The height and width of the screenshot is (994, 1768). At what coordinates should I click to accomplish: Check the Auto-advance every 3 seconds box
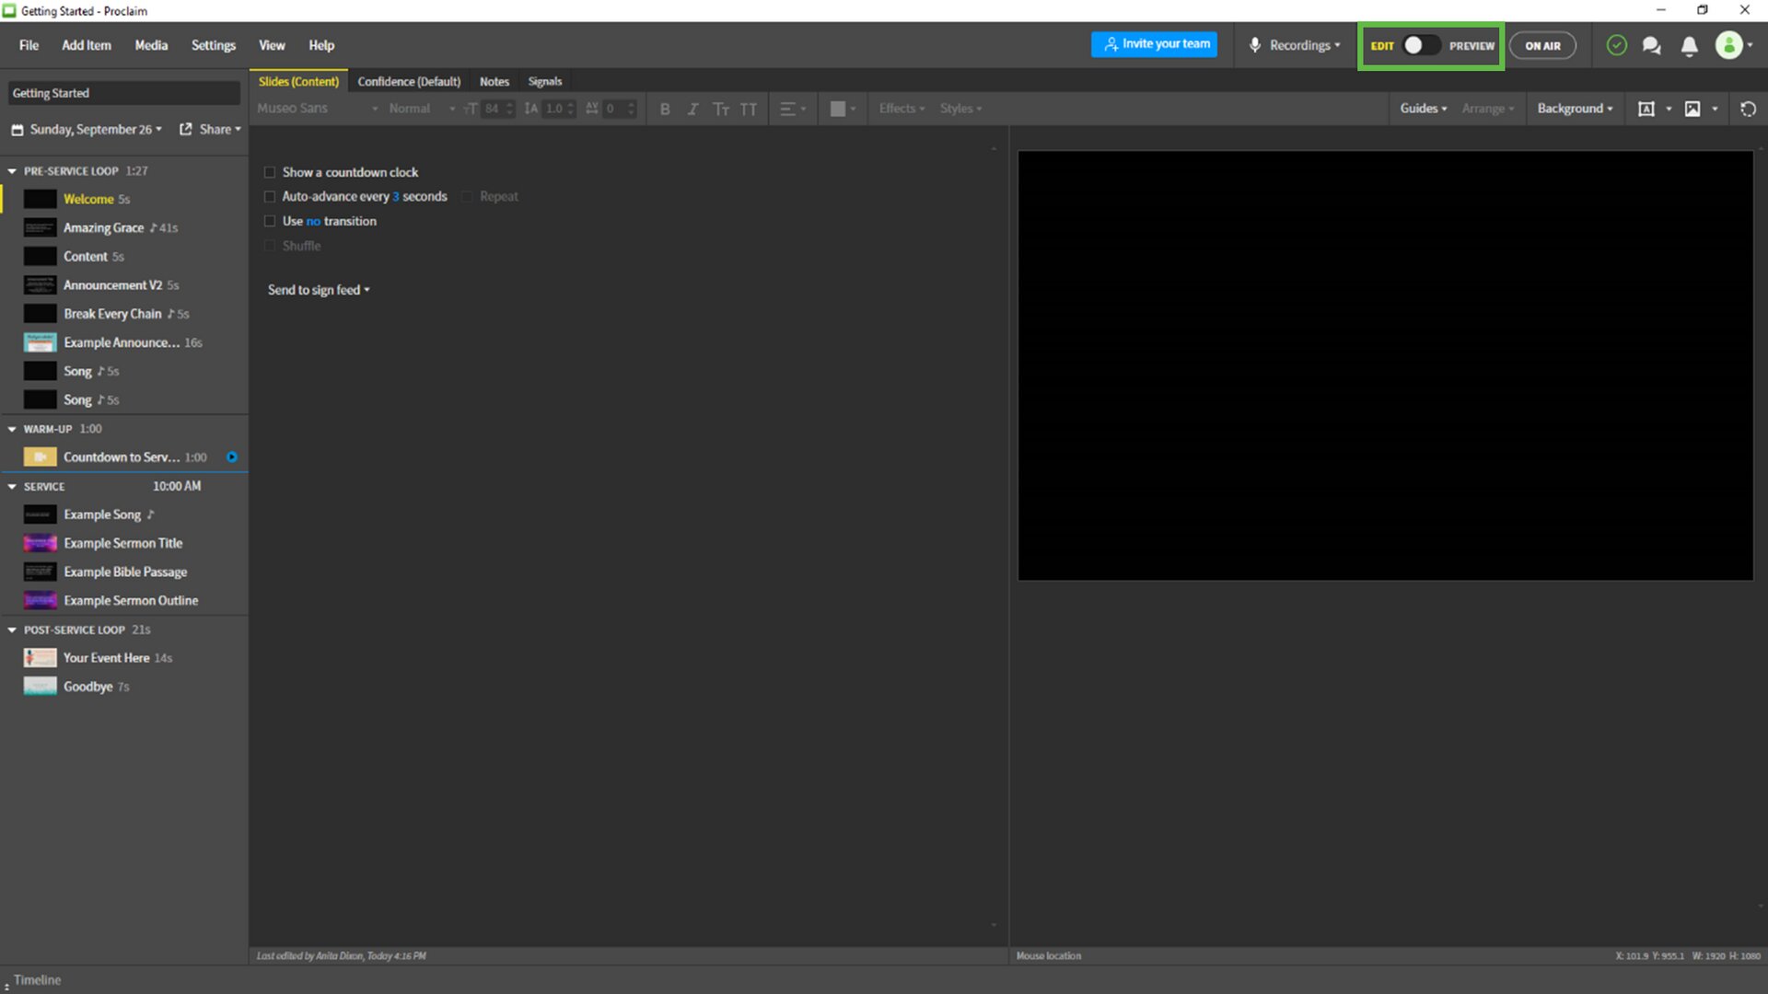click(270, 196)
